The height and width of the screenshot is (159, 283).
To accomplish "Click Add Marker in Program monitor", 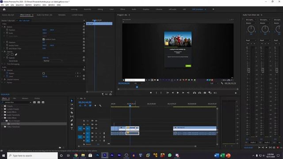I will pyautogui.click(x=151, y=93).
